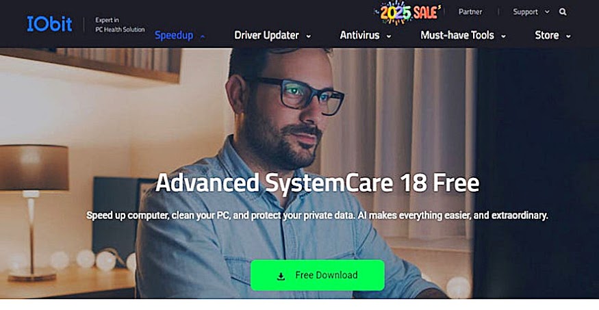Open the Driver Updater menu
This screenshot has width=599, height=310.
tap(267, 36)
